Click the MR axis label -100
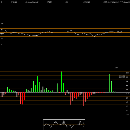130x130 pixels. tap(127, 115)
